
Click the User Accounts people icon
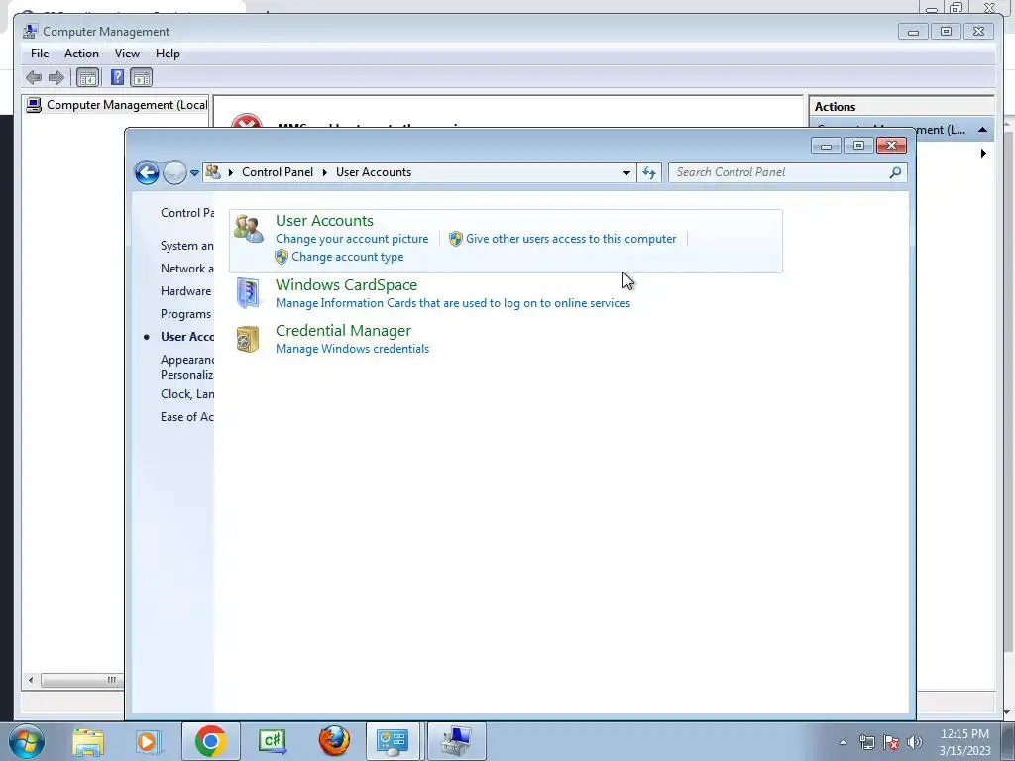pos(249,229)
